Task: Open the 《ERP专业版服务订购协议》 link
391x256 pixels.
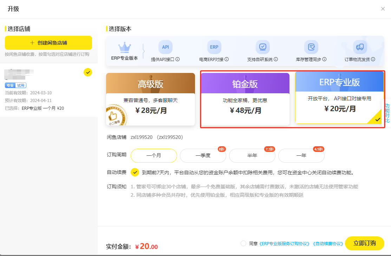Action: coord(285,243)
